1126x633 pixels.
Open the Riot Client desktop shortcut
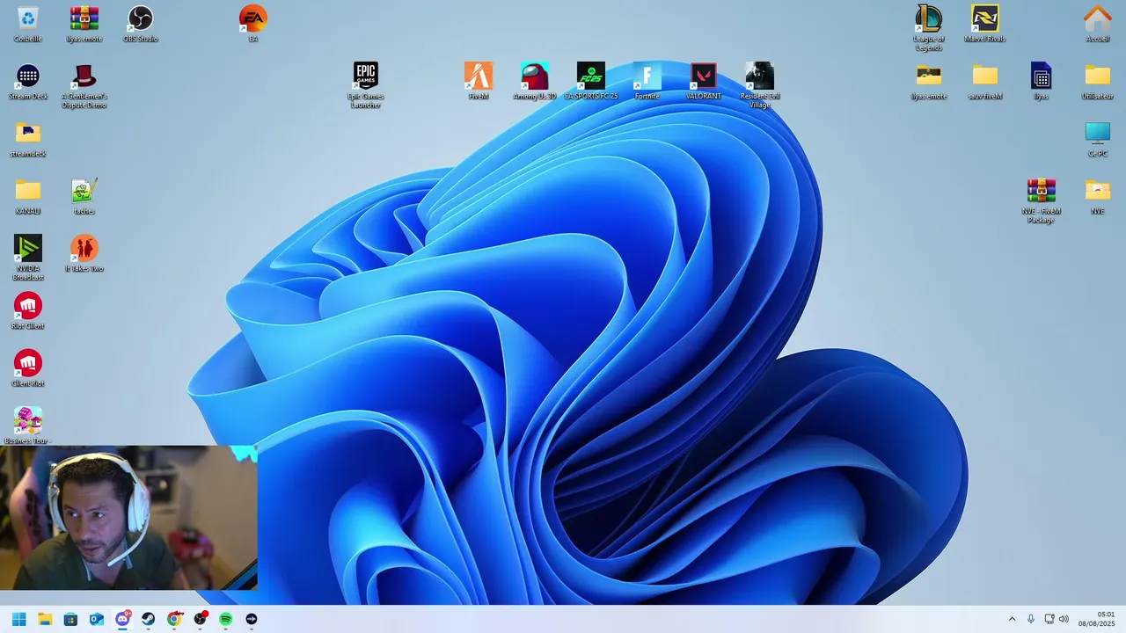(28, 305)
